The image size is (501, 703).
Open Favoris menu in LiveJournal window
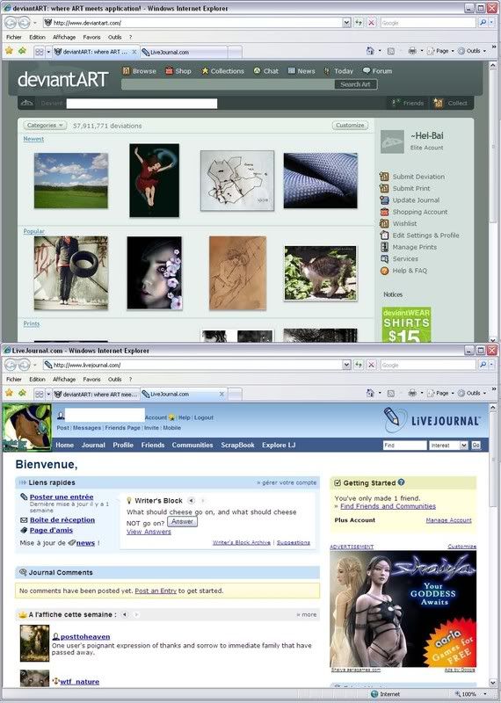tap(91, 380)
